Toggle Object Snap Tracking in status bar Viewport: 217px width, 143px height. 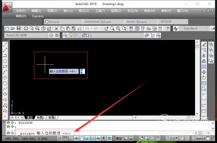pyautogui.click(x=87, y=138)
